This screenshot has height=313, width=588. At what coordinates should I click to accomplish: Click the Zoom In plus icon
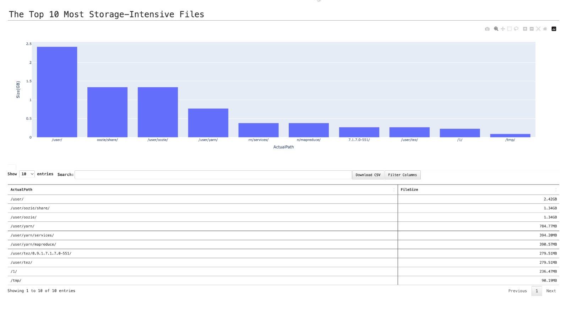point(525,29)
